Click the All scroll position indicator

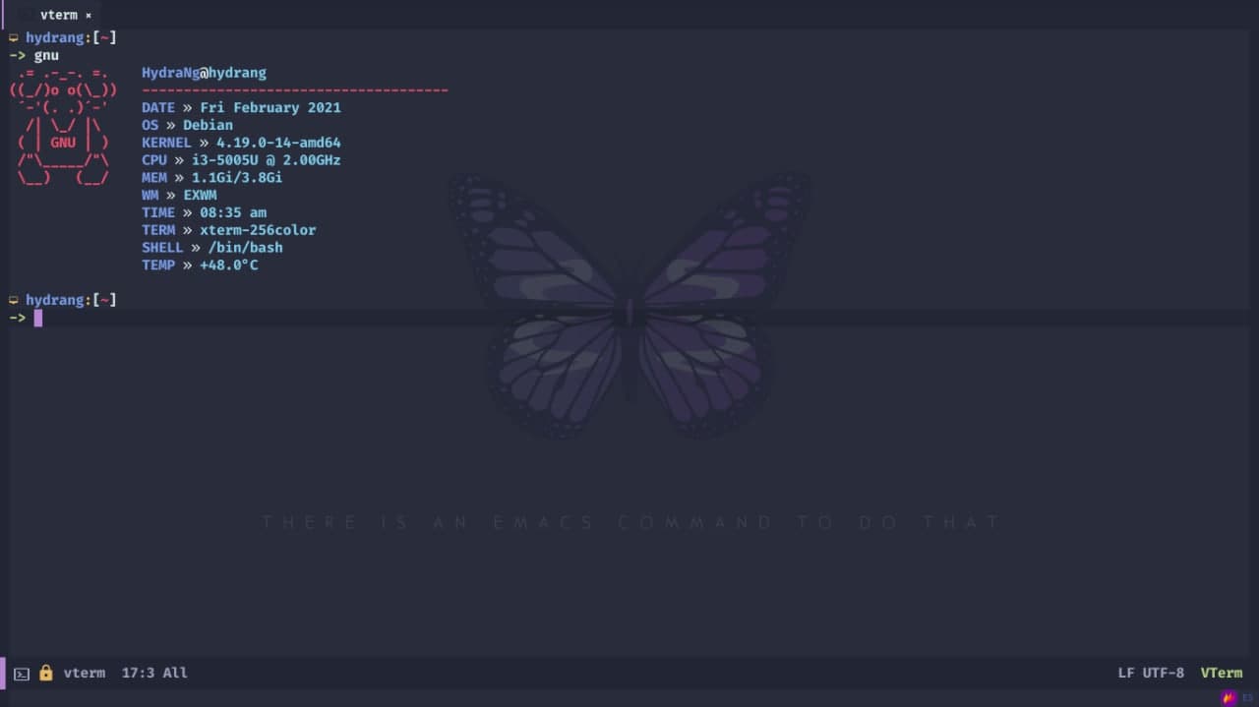point(175,674)
